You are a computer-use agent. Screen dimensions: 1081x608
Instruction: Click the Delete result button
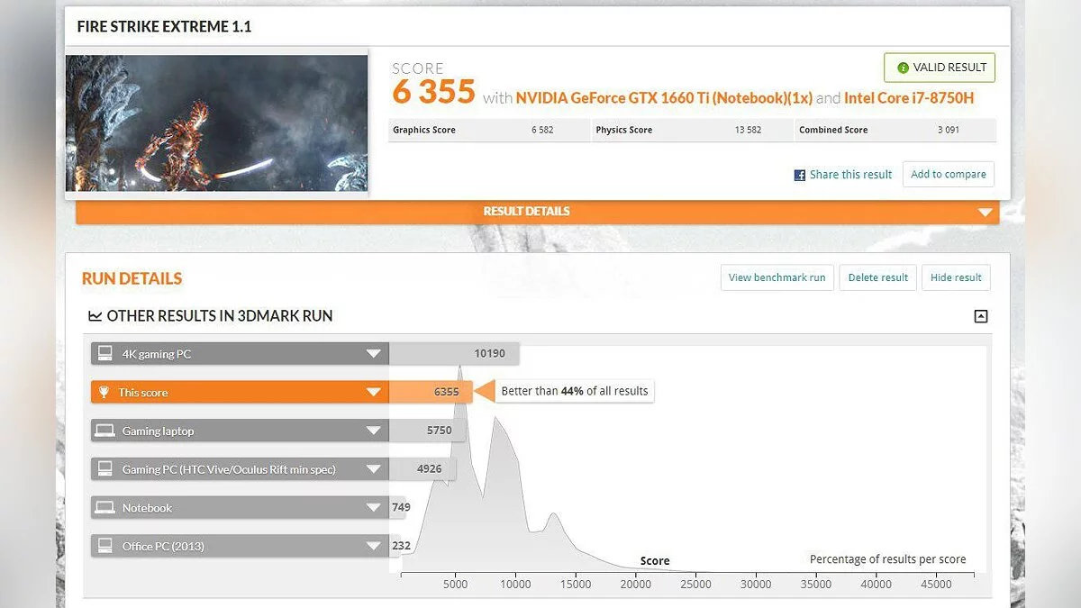point(878,277)
